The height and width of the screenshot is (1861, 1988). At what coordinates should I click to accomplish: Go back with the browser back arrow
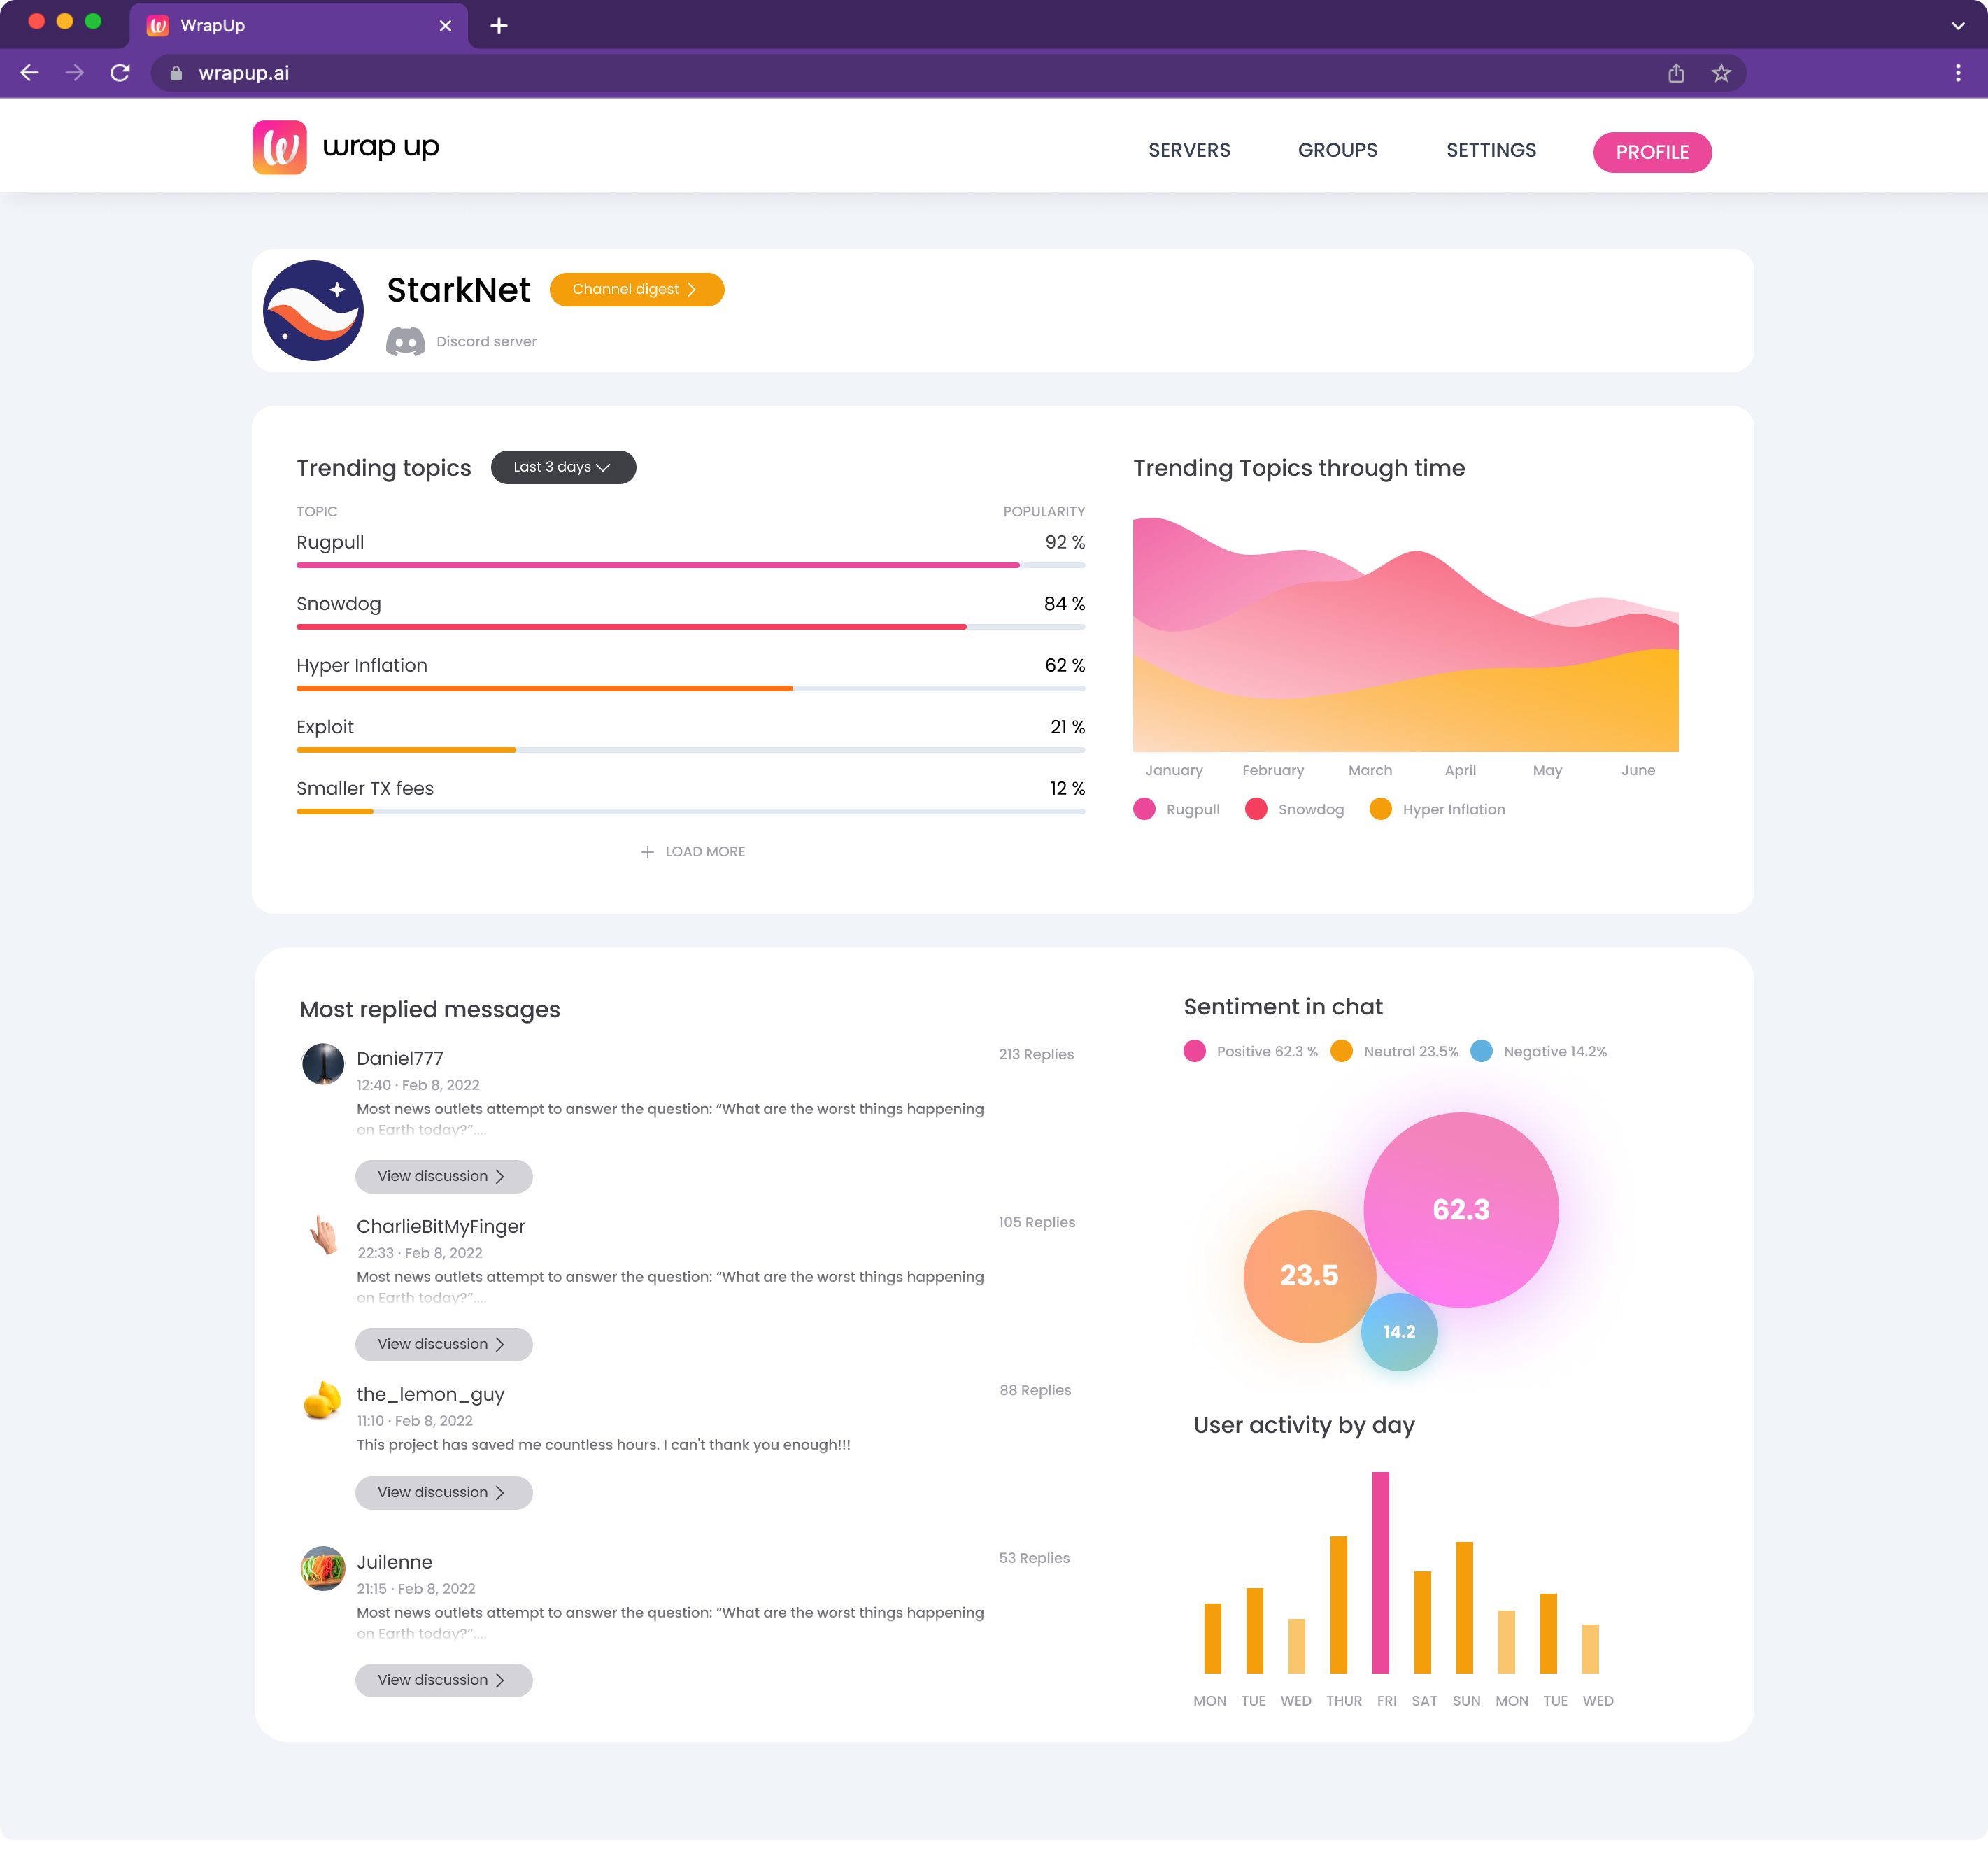[30, 73]
